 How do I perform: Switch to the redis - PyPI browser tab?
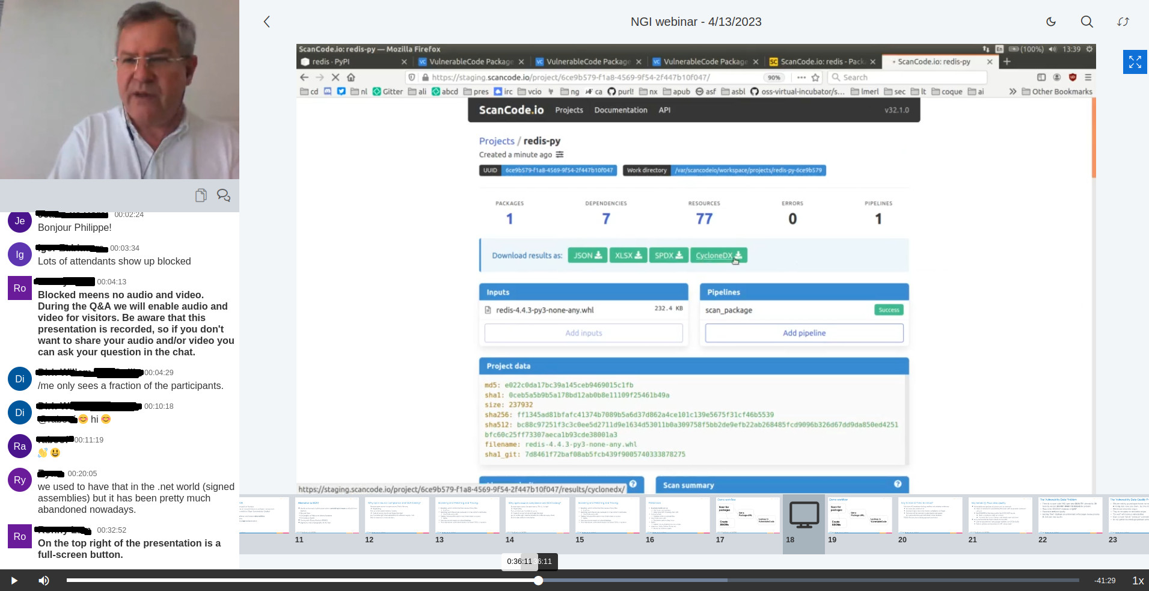point(352,61)
